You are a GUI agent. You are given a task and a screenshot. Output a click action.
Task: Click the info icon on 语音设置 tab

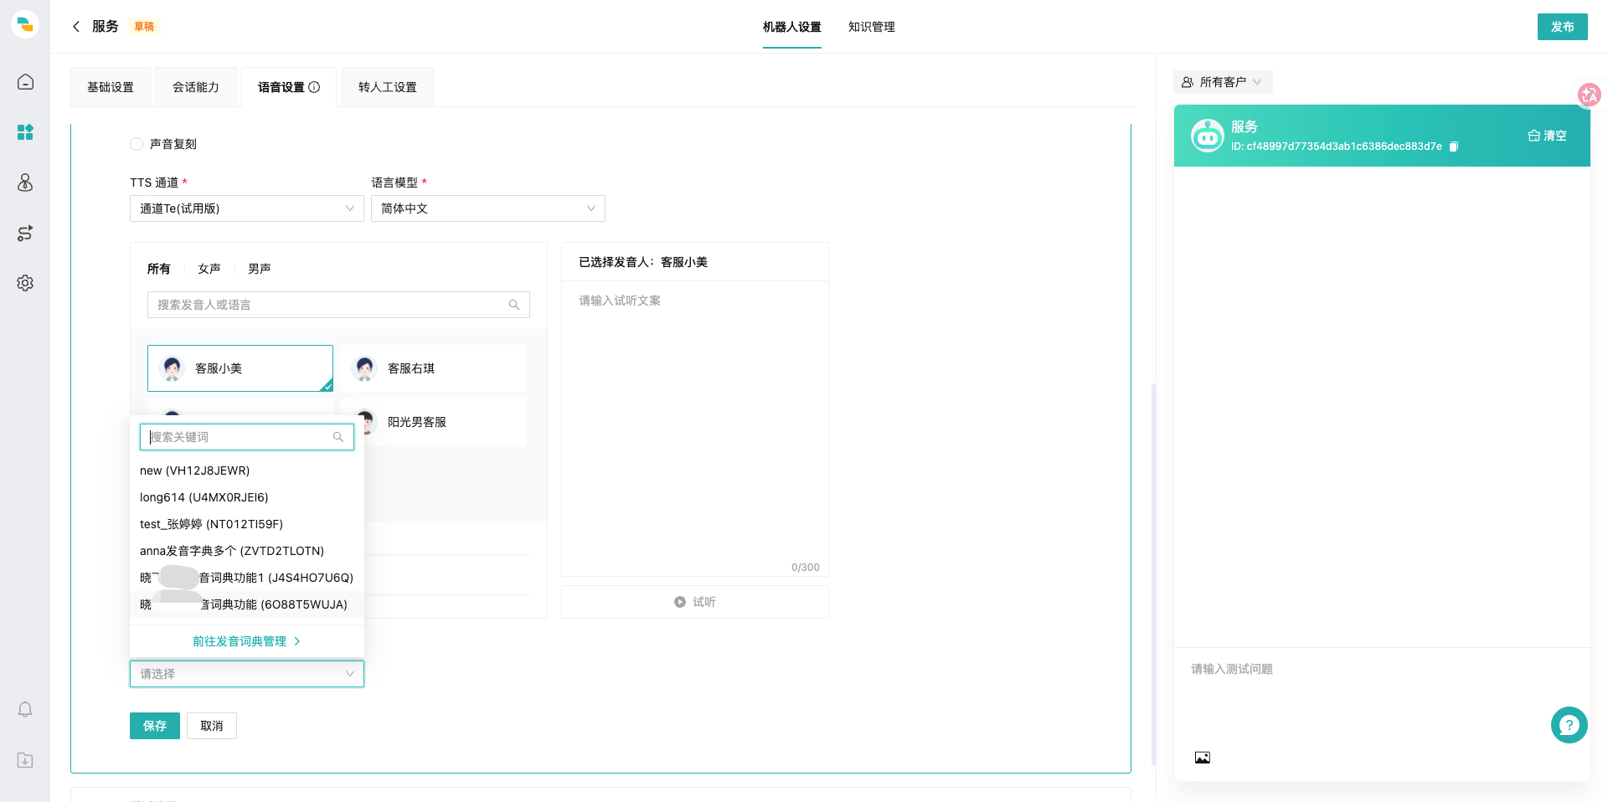click(314, 87)
